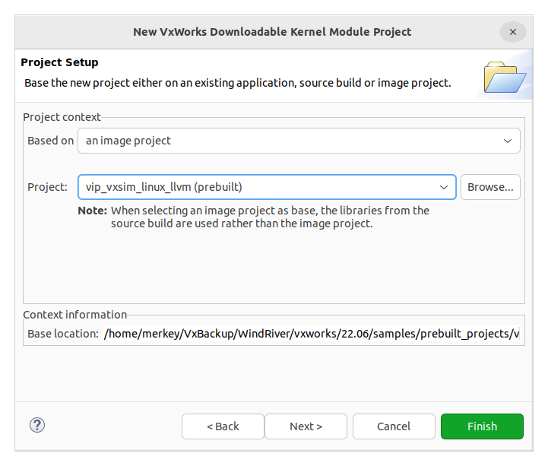The width and height of the screenshot is (548, 466).
Task: Click the 'Base location:' label
Action: click(x=63, y=334)
